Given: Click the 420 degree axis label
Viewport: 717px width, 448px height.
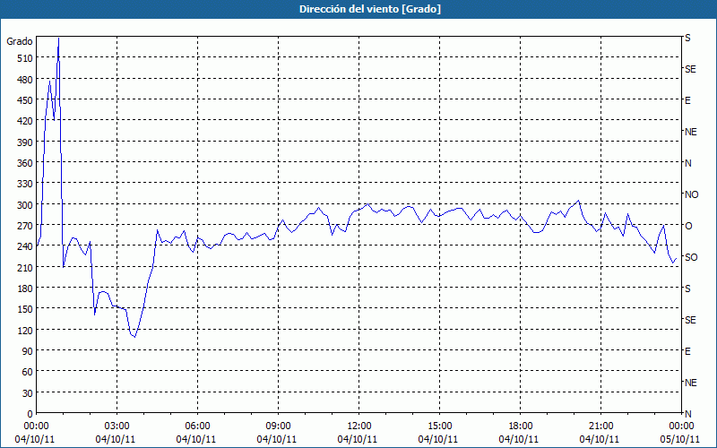Looking at the screenshot, I should [25, 121].
